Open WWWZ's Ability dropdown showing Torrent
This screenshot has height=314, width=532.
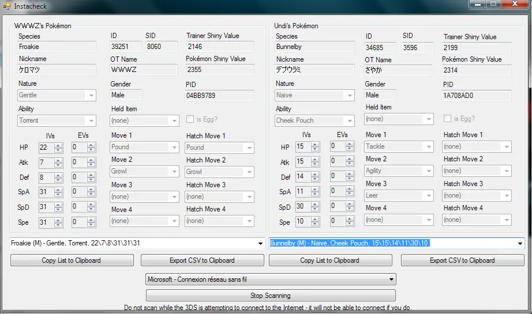pyautogui.click(x=57, y=120)
